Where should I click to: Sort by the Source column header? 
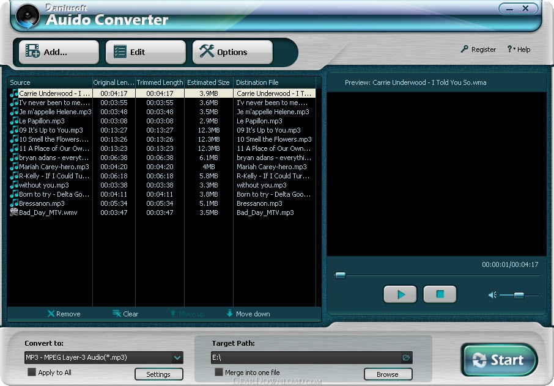coord(50,82)
